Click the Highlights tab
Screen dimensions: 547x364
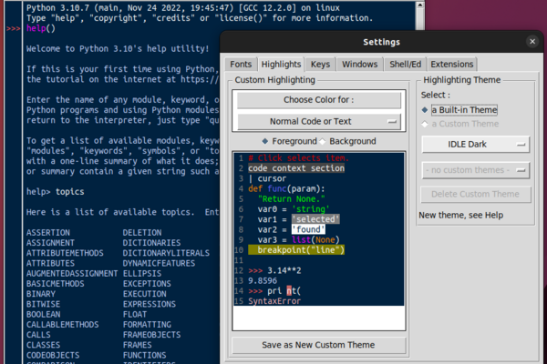282,65
